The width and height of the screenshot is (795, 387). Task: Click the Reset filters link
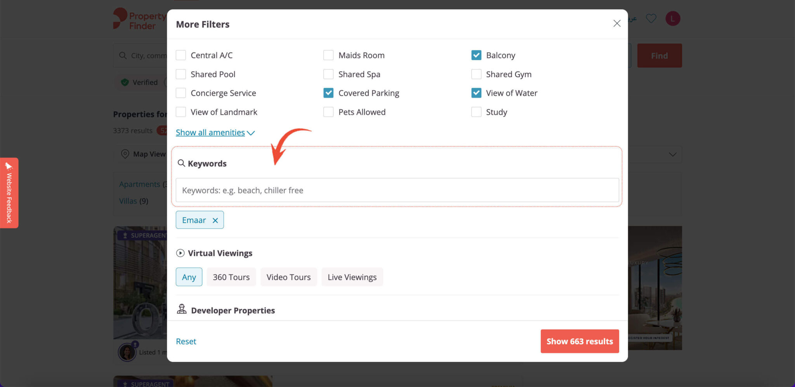(186, 341)
